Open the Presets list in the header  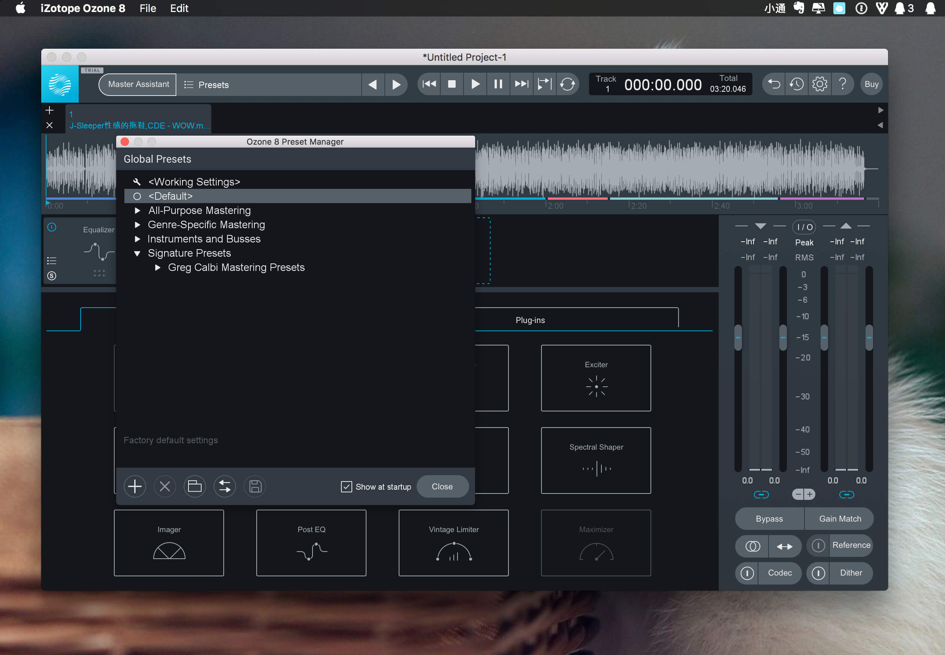pos(269,85)
